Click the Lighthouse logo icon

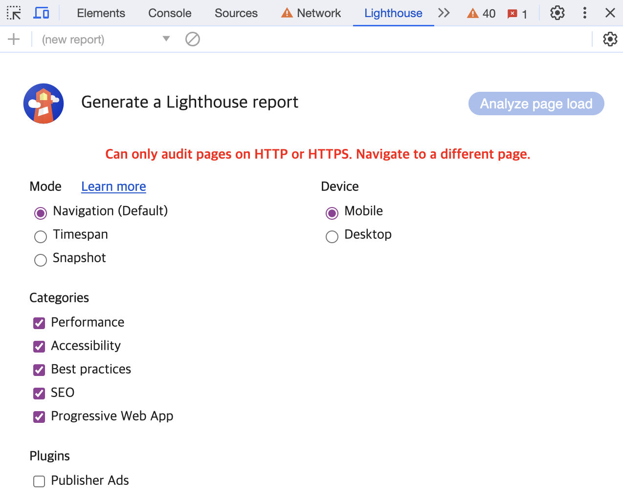44,104
